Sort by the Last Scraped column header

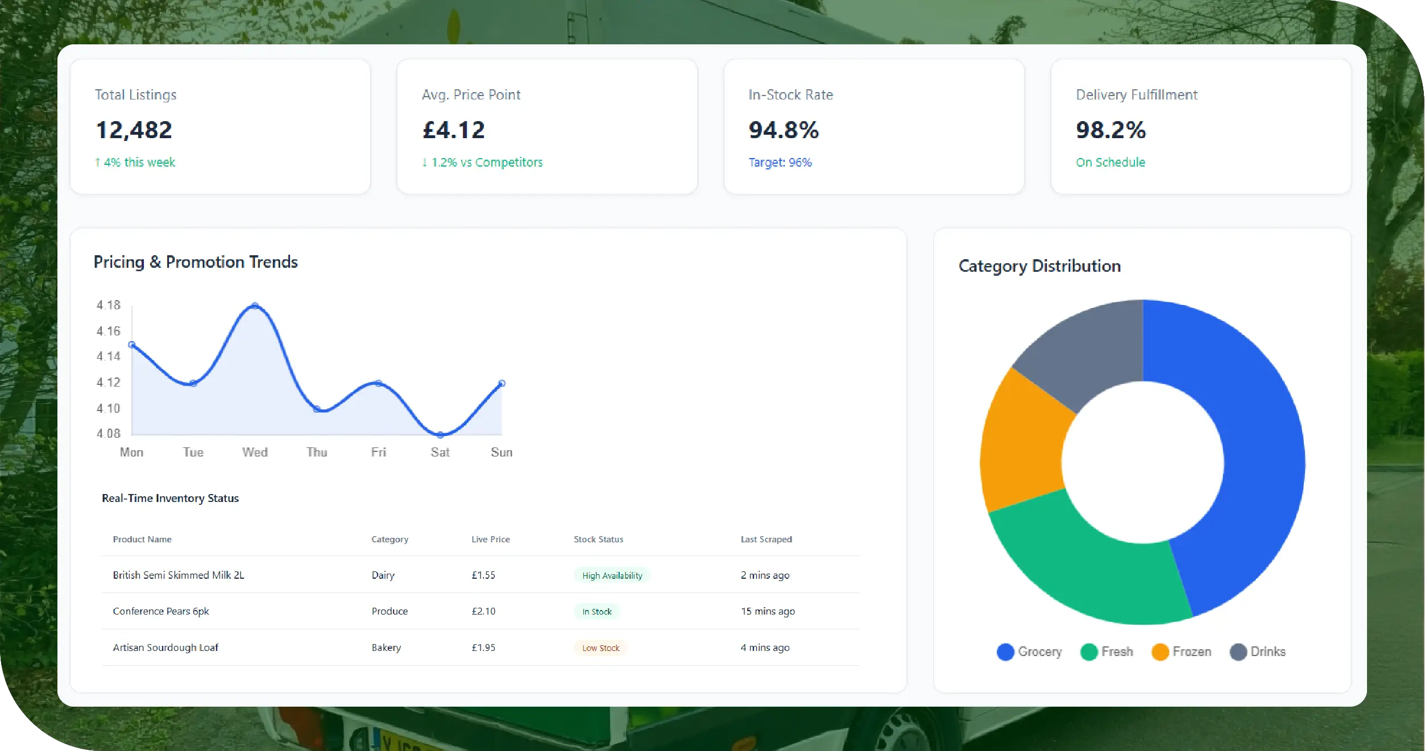766,539
